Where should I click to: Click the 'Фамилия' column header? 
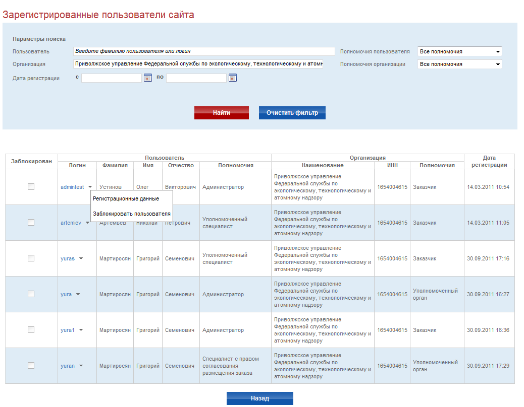pos(115,165)
